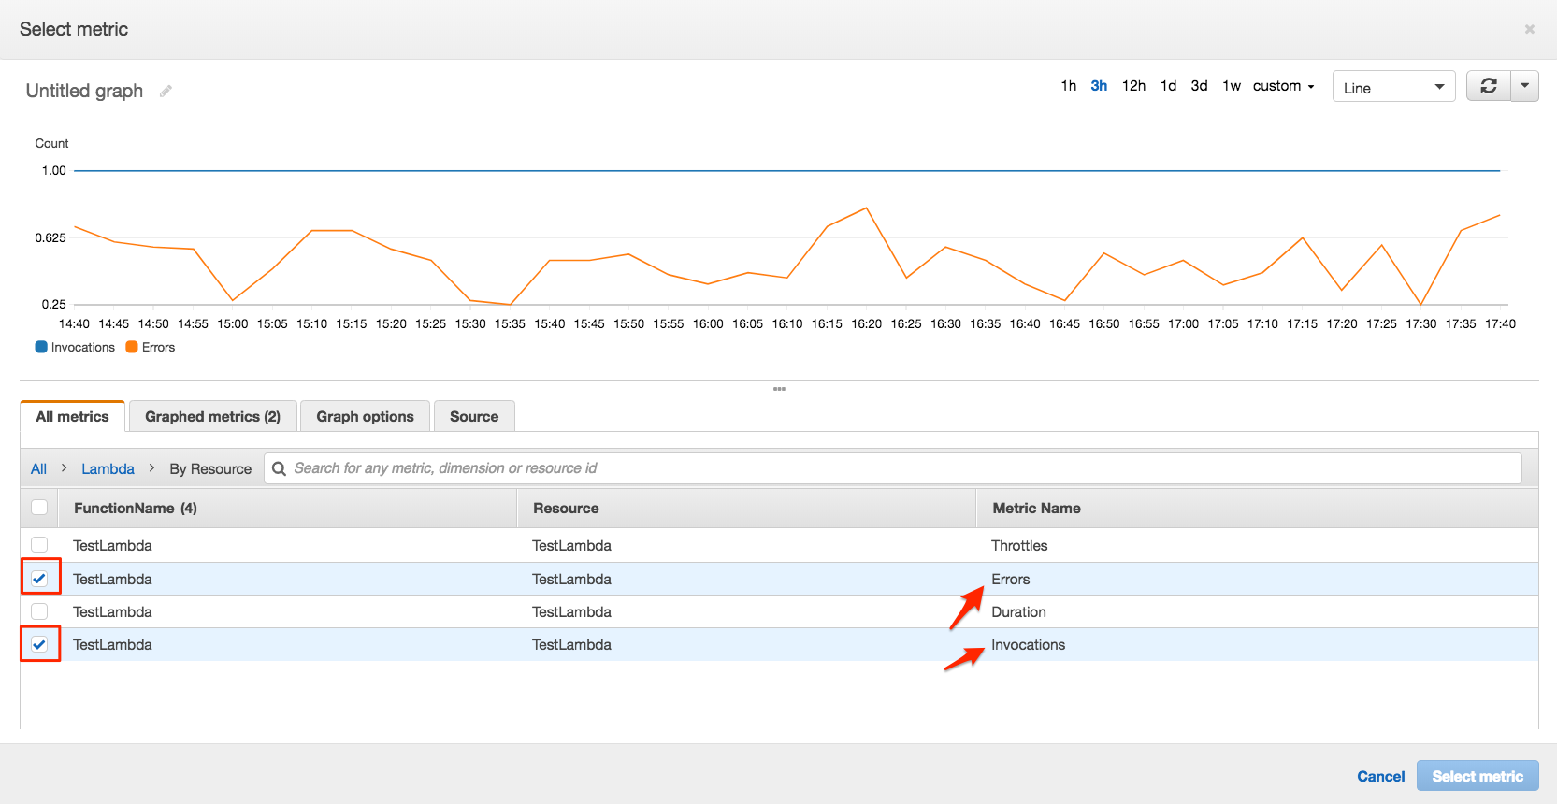Click the Cancel link
1557x804 pixels.
pos(1380,776)
